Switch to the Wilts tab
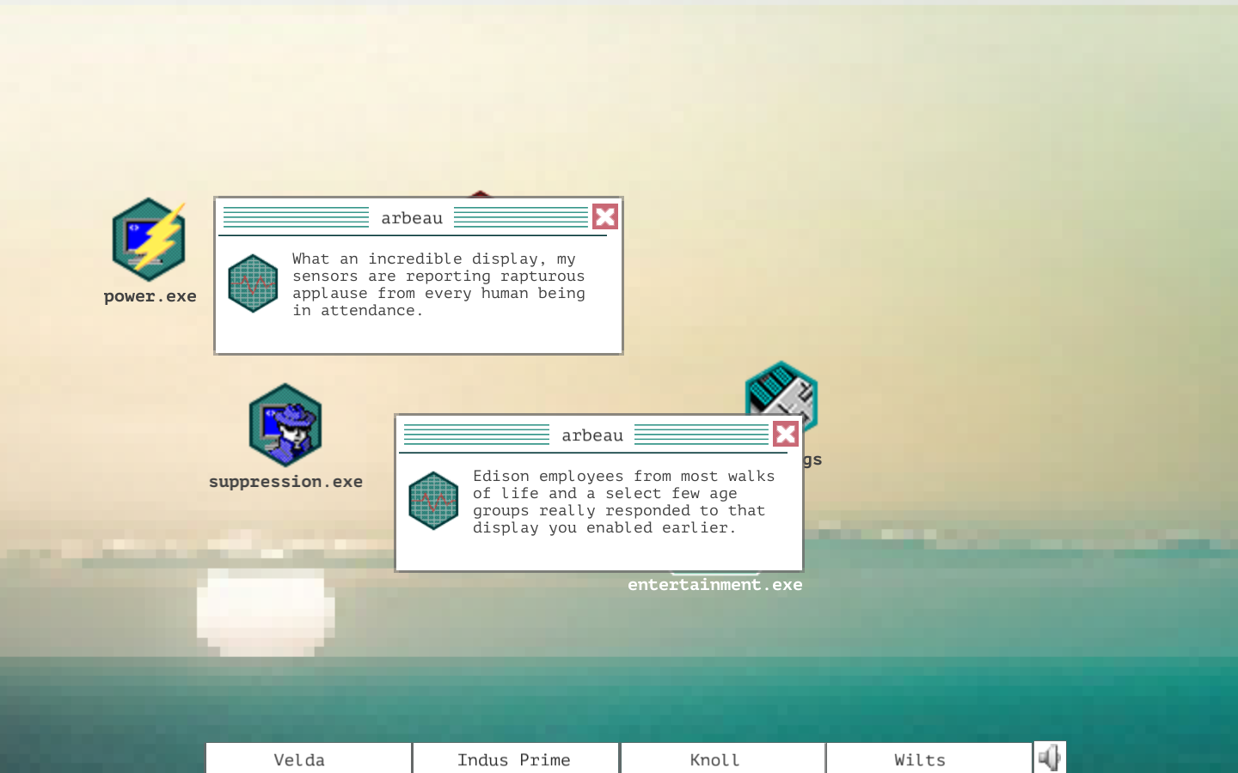The width and height of the screenshot is (1238, 773). 929,758
